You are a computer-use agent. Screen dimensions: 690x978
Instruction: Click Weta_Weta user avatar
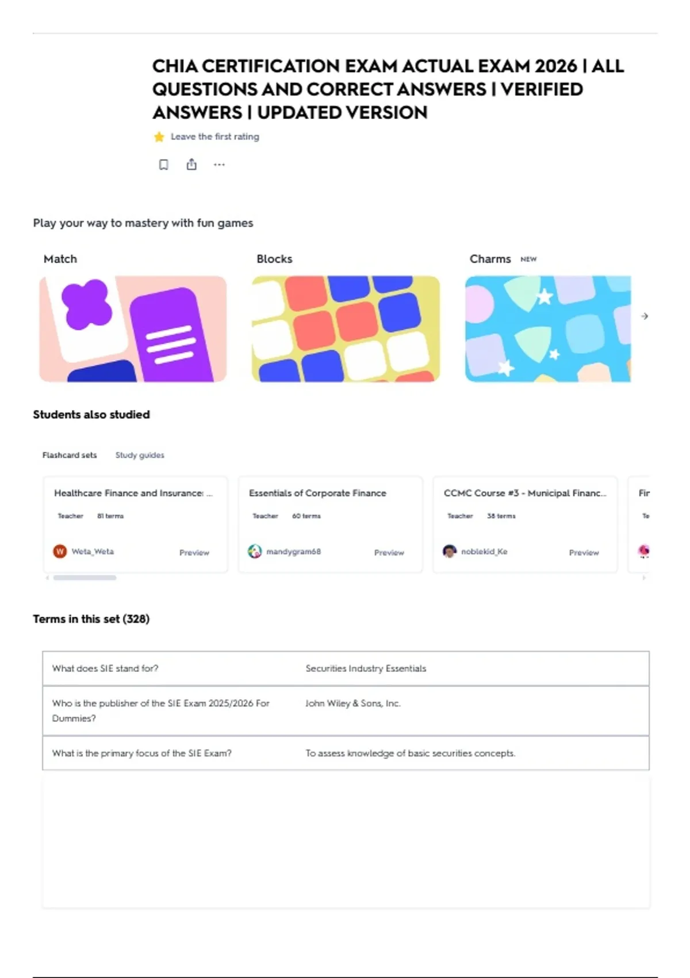pos(60,551)
